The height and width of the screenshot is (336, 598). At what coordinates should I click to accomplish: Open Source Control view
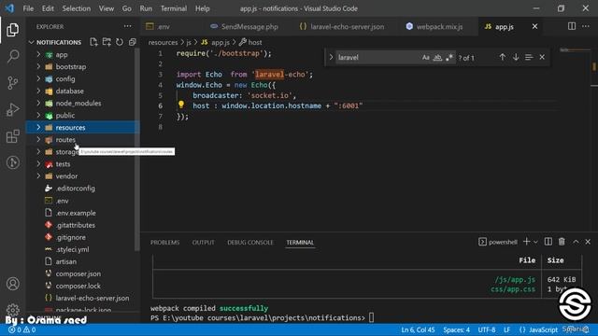tap(12, 83)
